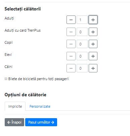
Task: Enable bicycle tickets for all passengers
Action: (6, 79)
